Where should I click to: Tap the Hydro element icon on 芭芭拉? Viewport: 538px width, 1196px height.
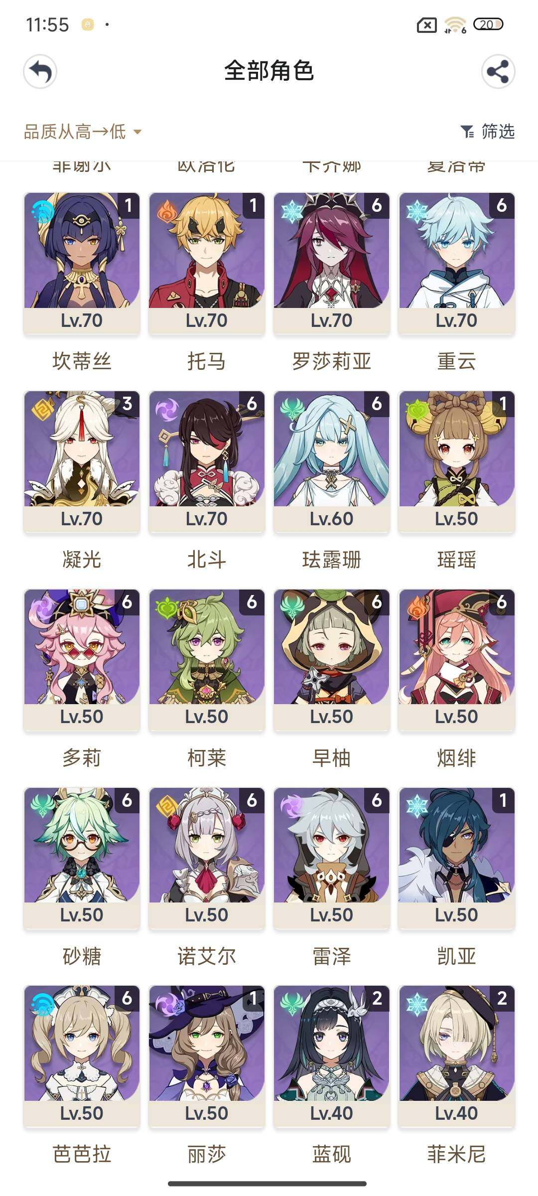pos(42,1005)
